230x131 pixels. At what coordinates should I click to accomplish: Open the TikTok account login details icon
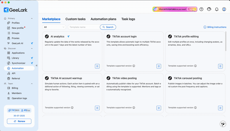coord(159,66)
